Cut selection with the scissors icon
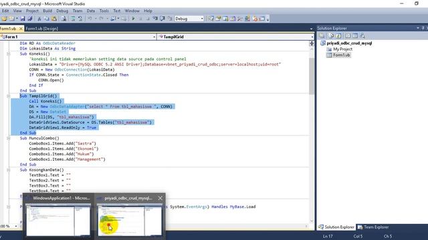 pyautogui.click(x=39, y=19)
